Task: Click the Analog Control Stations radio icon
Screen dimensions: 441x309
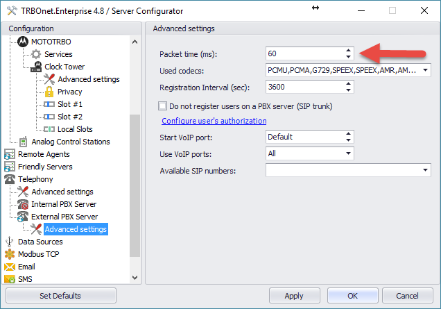Action: tap(23, 142)
